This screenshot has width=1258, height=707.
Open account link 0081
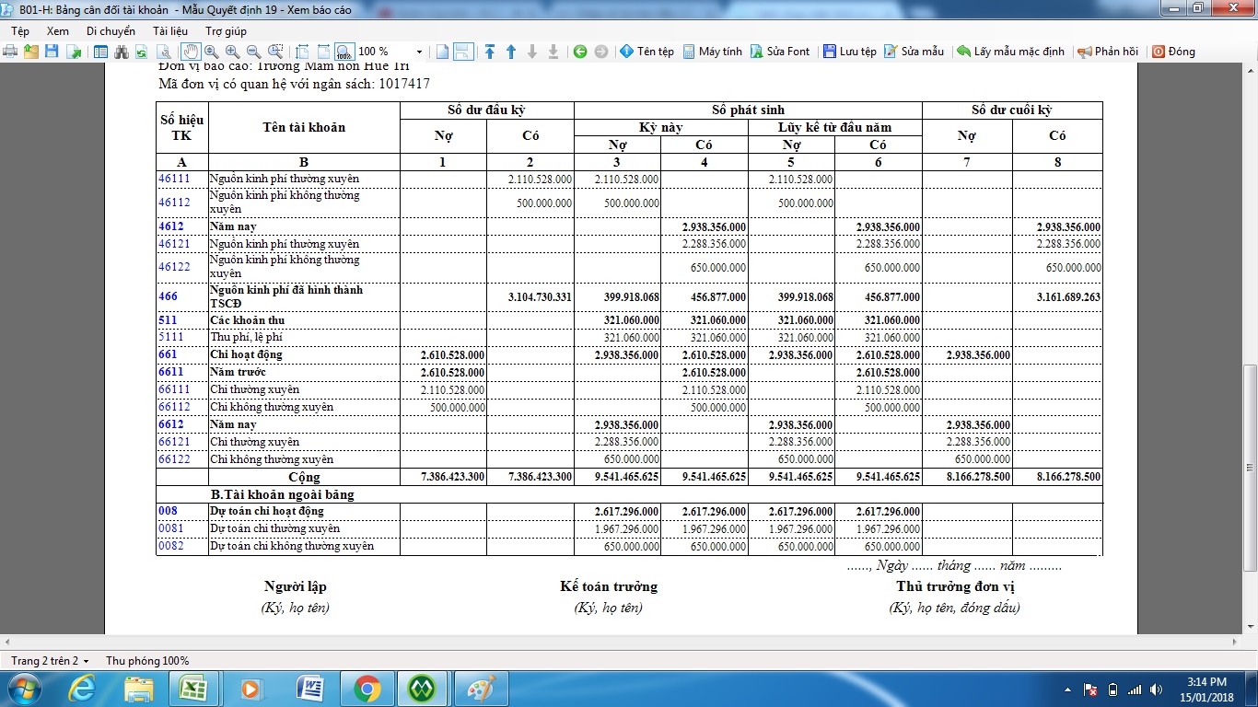pyautogui.click(x=170, y=528)
